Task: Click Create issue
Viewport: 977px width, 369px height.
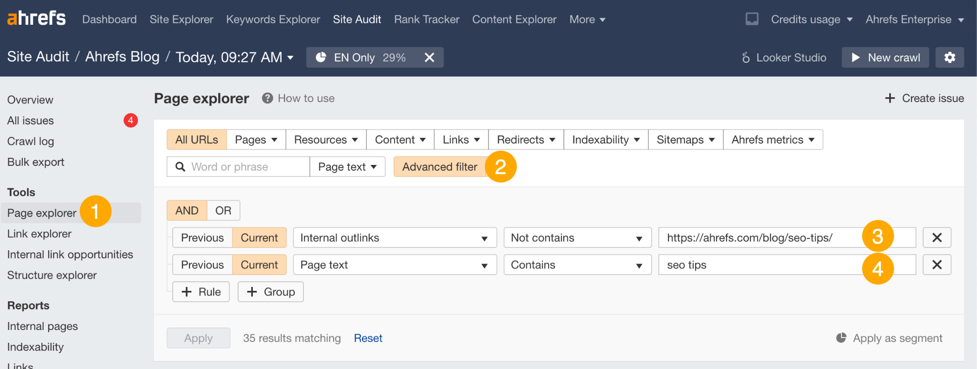Action: pyautogui.click(x=925, y=98)
